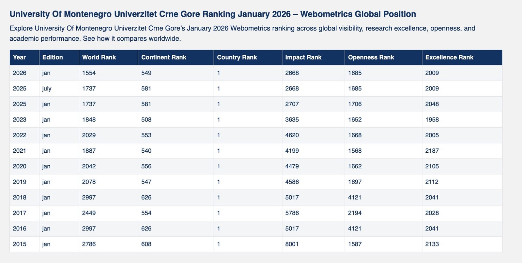Click the world rank value 2449
This screenshot has height=263, width=522.
(x=89, y=213)
